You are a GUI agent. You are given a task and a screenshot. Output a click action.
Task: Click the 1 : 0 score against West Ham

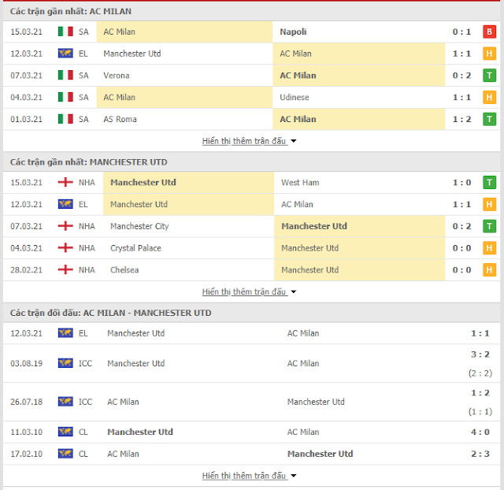point(462,183)
